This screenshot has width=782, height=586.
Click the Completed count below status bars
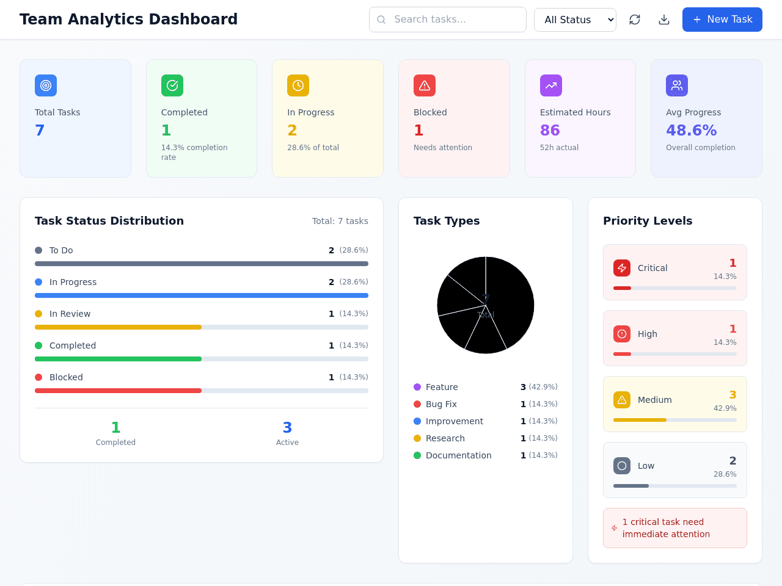115,427
